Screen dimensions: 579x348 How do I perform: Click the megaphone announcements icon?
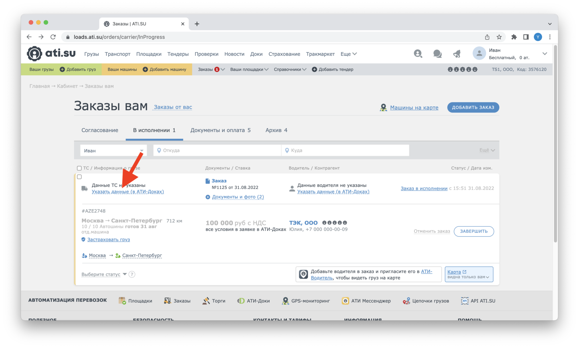pyautogui.click(x=457, y=53)
